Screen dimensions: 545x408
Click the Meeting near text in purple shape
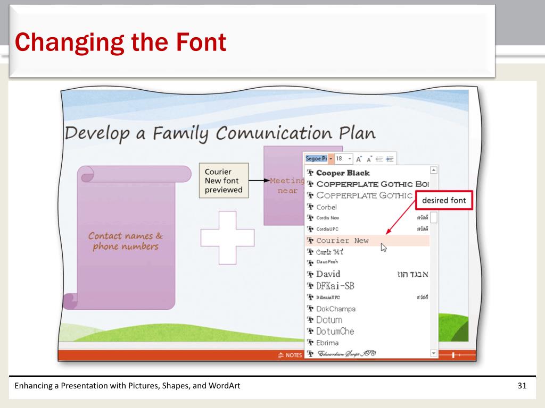coord(287,185)
